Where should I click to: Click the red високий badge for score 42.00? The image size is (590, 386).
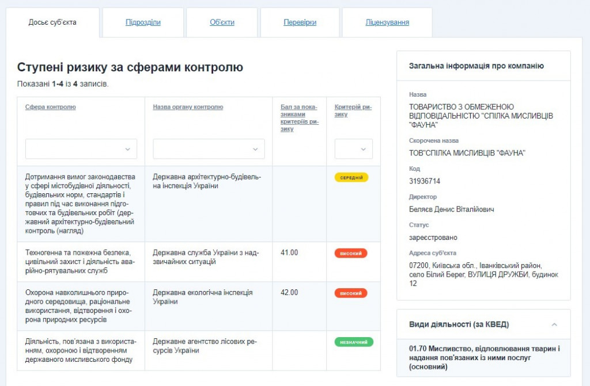click(x=350, y=293)
